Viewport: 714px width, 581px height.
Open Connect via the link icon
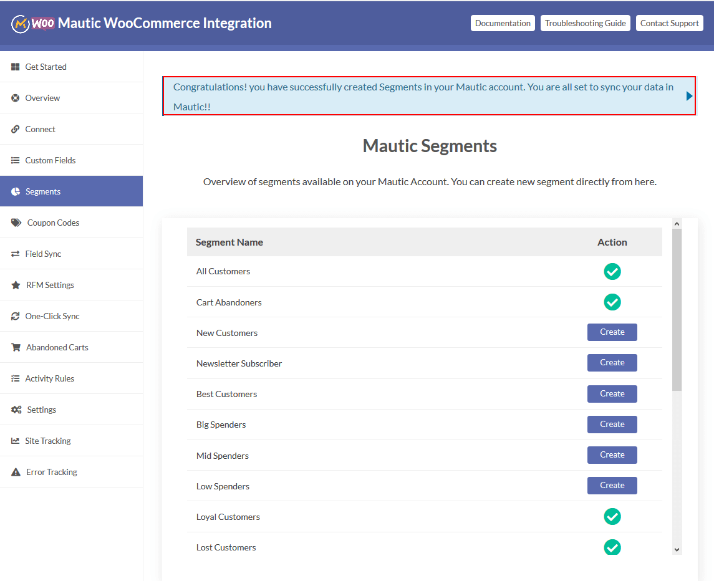(x=14, y=128)
